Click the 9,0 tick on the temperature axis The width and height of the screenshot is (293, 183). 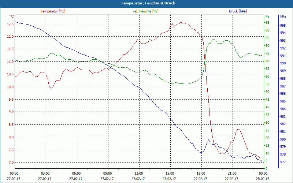[11, 112]
